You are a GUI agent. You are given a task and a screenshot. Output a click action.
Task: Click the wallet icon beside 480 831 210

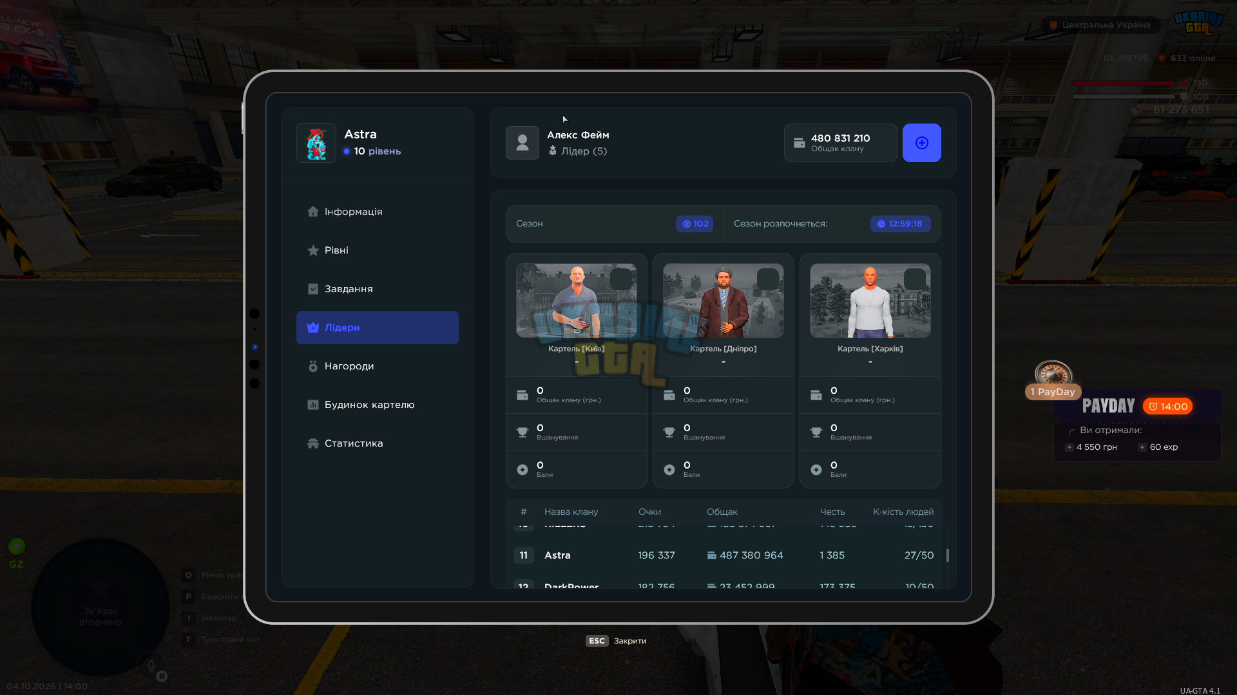pos(800,143)
